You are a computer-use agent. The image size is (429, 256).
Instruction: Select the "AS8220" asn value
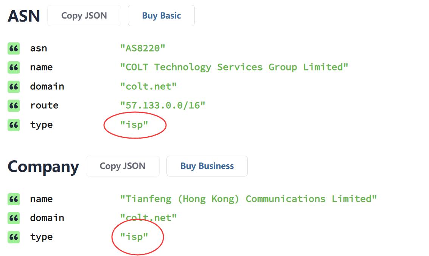coord(143,48)
